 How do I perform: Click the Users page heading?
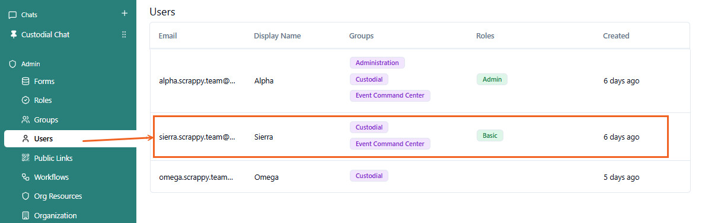[x=162, y=12]
